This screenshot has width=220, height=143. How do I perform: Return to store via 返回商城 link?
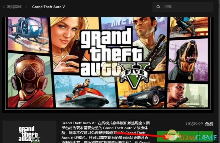pos(14,7)
